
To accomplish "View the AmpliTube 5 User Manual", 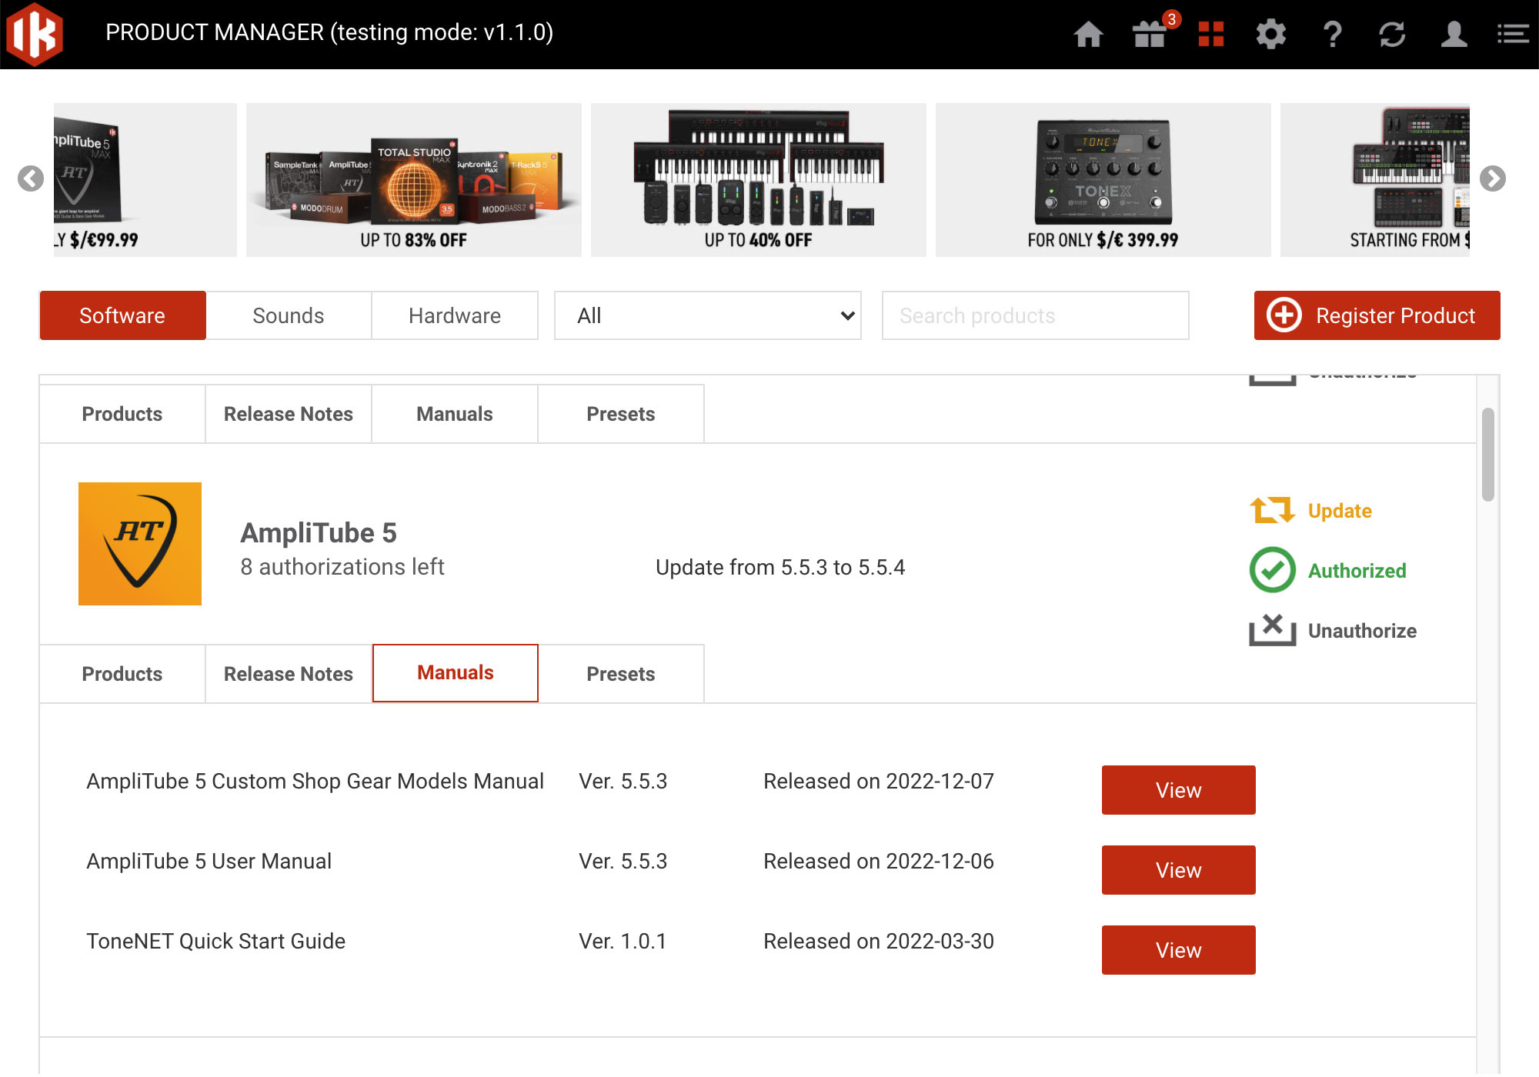I will point(1179,870).
